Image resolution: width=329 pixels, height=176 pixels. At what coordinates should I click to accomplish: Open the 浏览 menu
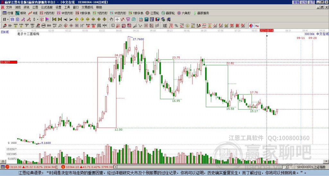tap(18, 7)
